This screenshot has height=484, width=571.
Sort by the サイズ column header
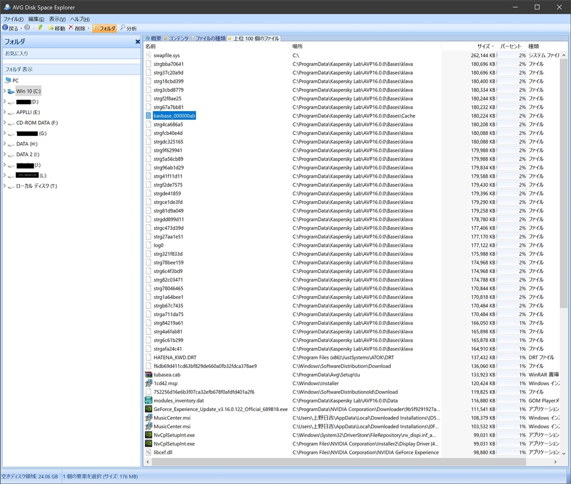pos(469,46)
